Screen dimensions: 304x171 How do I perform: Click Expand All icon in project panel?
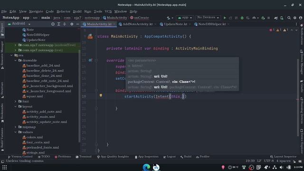coord(59,24)
